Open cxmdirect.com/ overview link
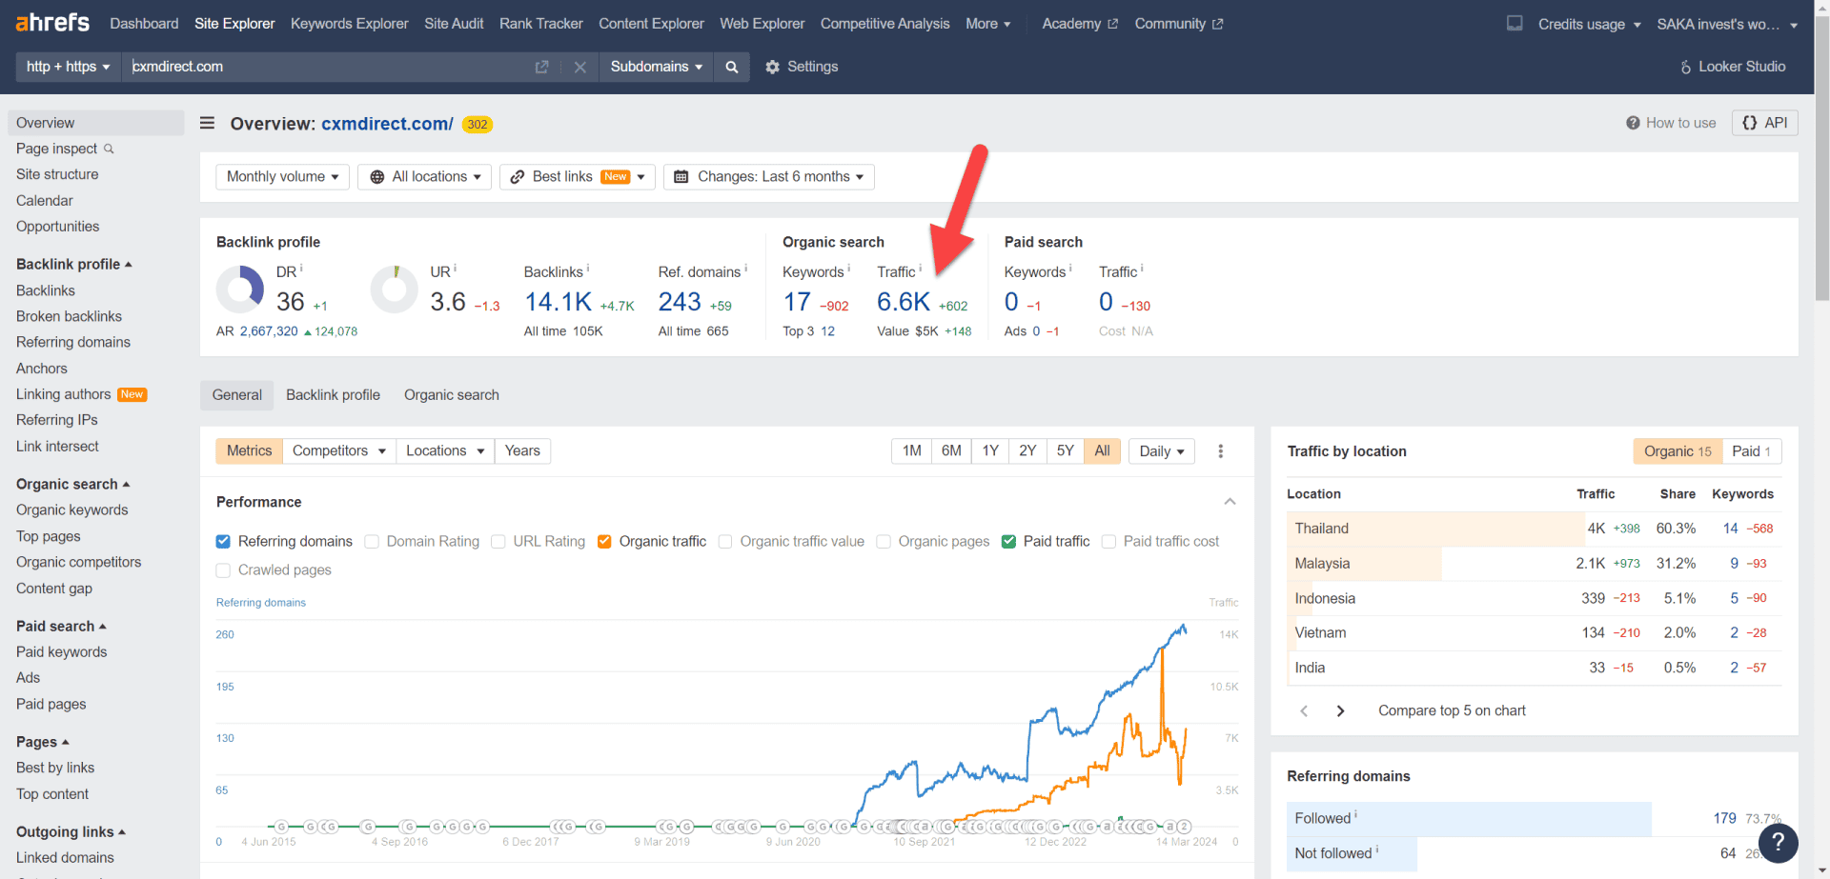The height and width of the screenshot is (879, 1830). [387, 124]
